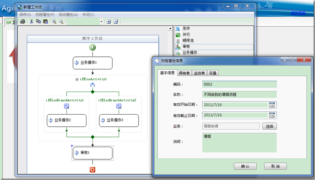
Task: Open the toolbar combo box dropdown arrow
Action: (101, 21)
